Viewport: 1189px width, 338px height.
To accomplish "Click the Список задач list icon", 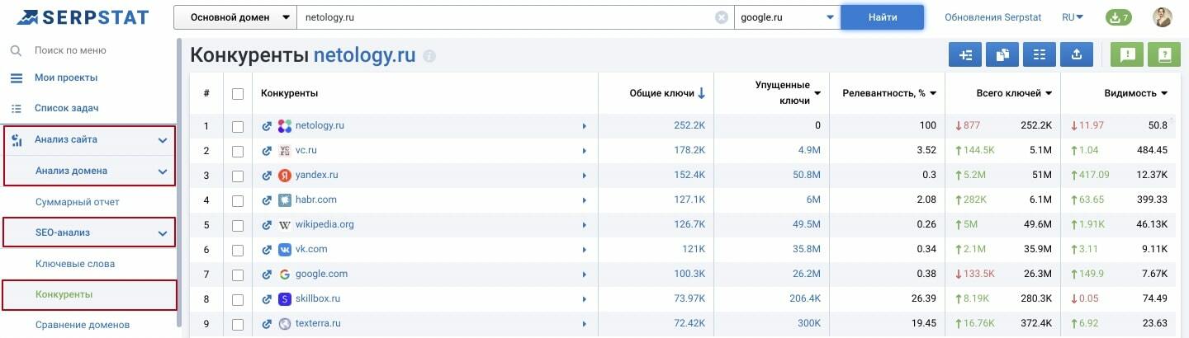I will 16,108.
